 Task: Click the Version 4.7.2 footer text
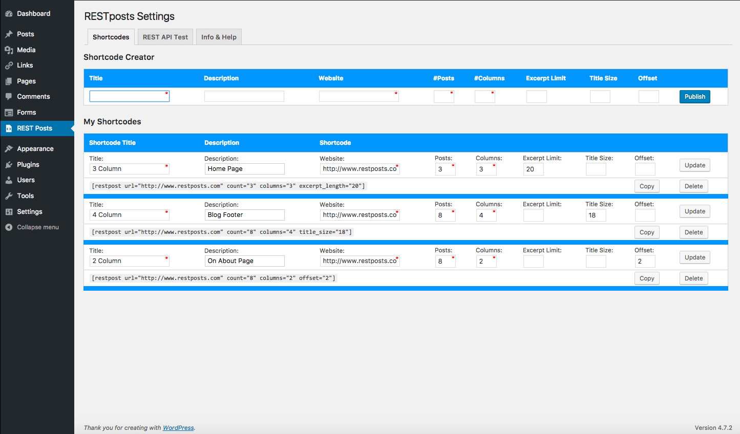click(713, 428)
